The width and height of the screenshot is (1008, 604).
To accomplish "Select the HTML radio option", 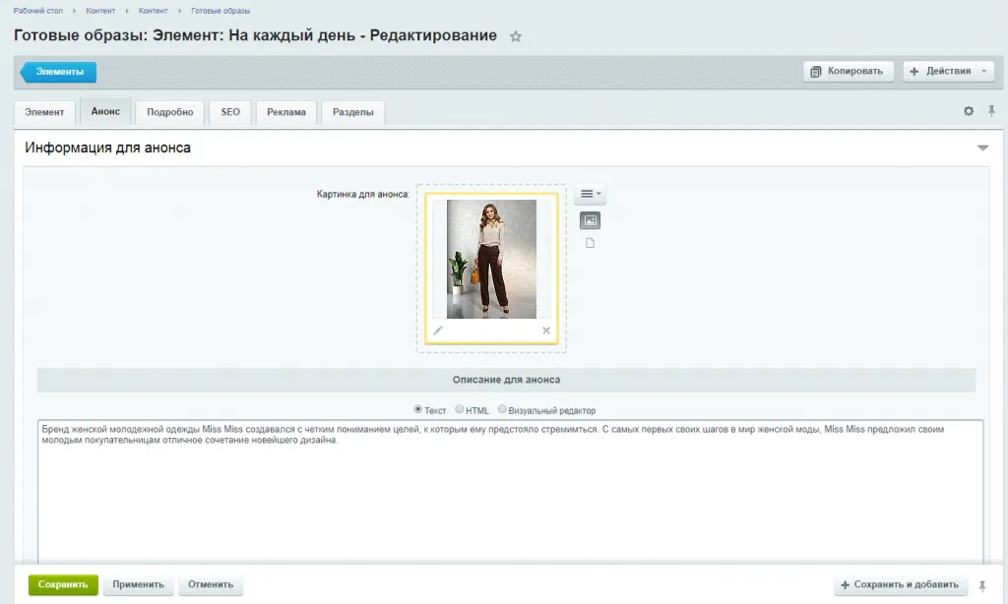I will (460, 409).
